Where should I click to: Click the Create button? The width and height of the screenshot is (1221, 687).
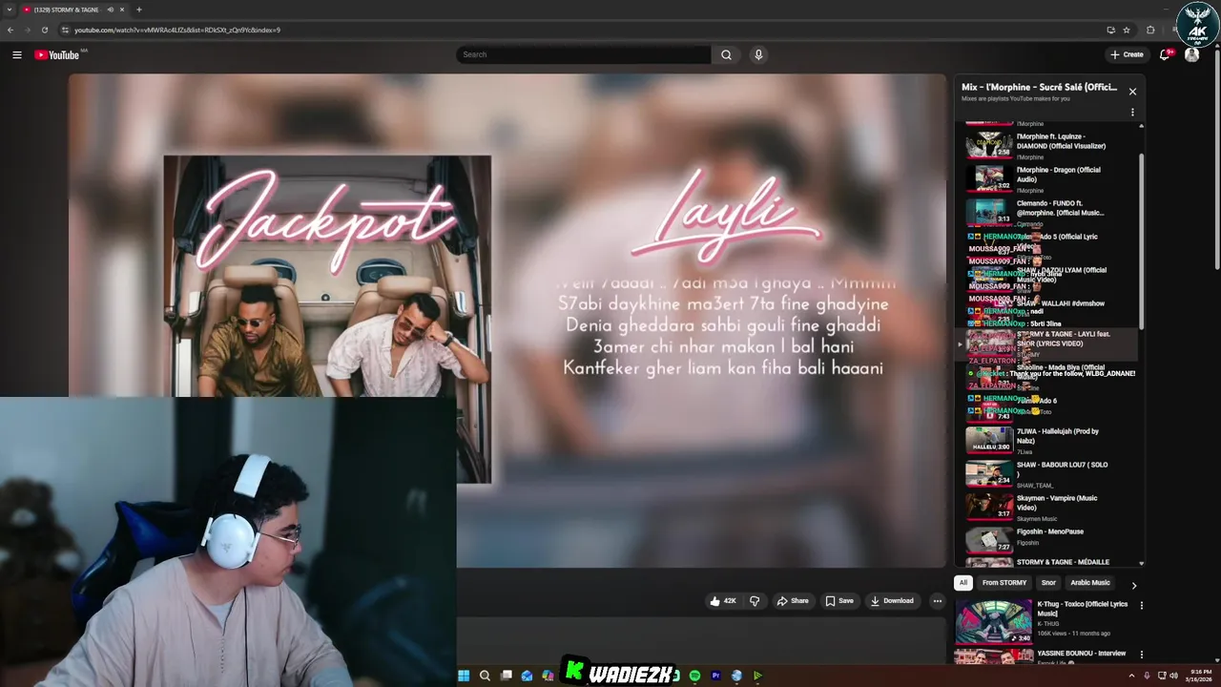1127,54
